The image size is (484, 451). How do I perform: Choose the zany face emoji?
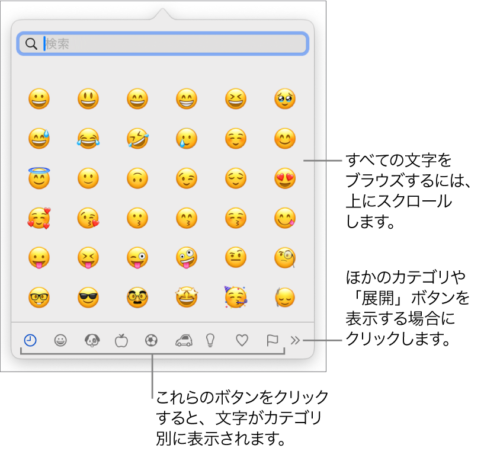(x=187, y=257)
